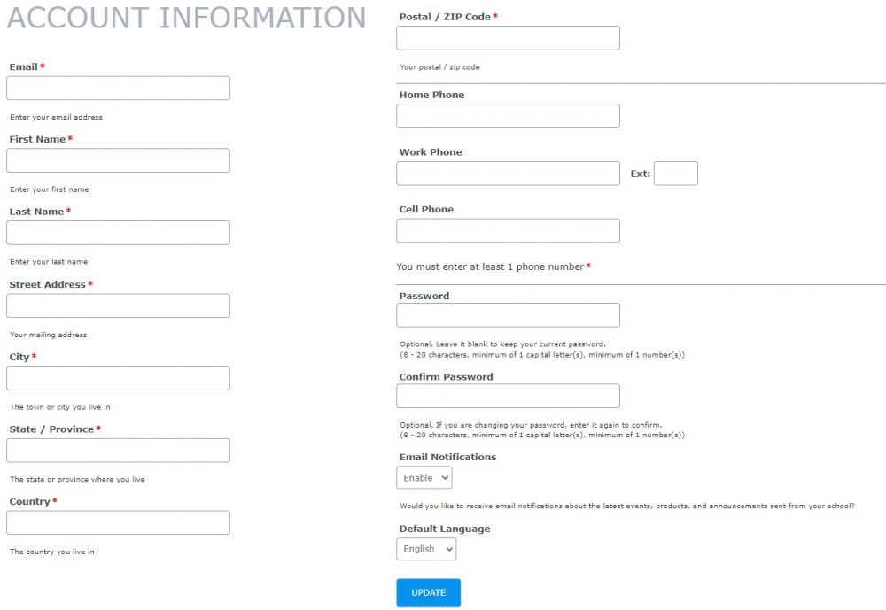Click the phone number requirement notice
The image size is (886, 610).
493,266
